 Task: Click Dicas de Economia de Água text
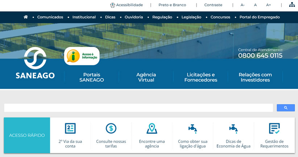pos(233,144)
